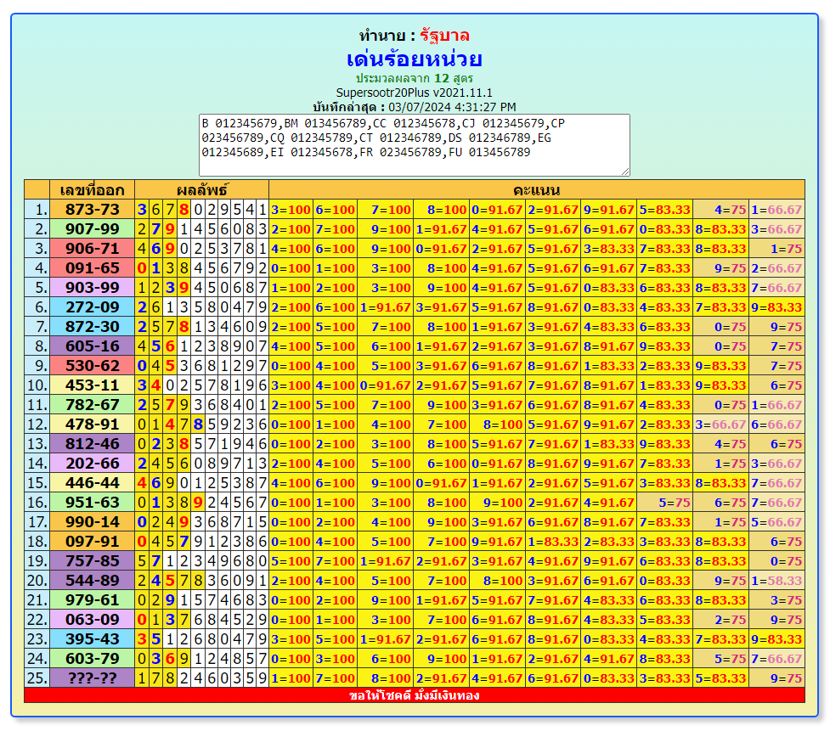Viewport: 830px width, 731px height.
Task: Click draw number 202-66 in row 14
Action: point(92,464)
